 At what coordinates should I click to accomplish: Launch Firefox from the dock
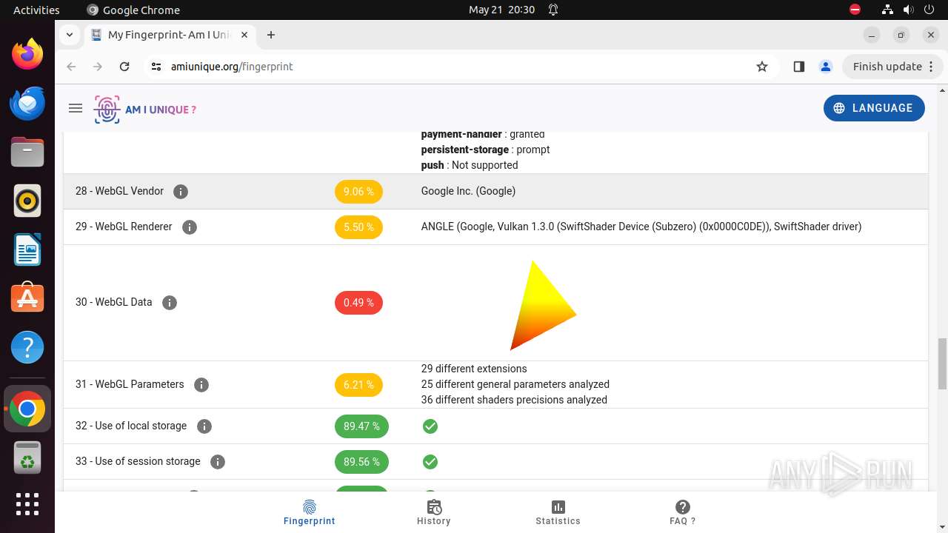[x=27, y=54]
